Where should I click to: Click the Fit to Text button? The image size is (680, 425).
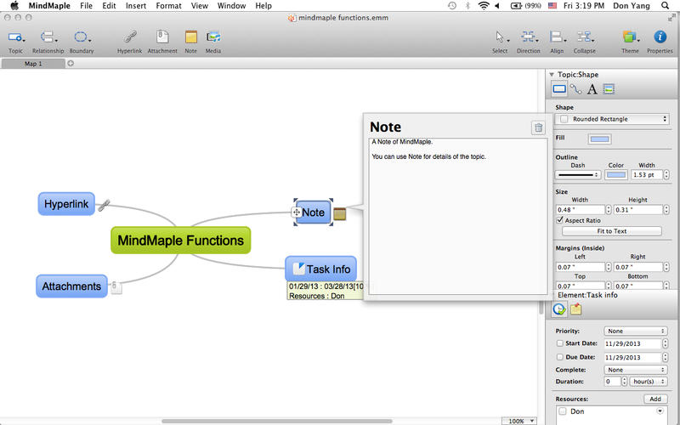pos(611,231)
